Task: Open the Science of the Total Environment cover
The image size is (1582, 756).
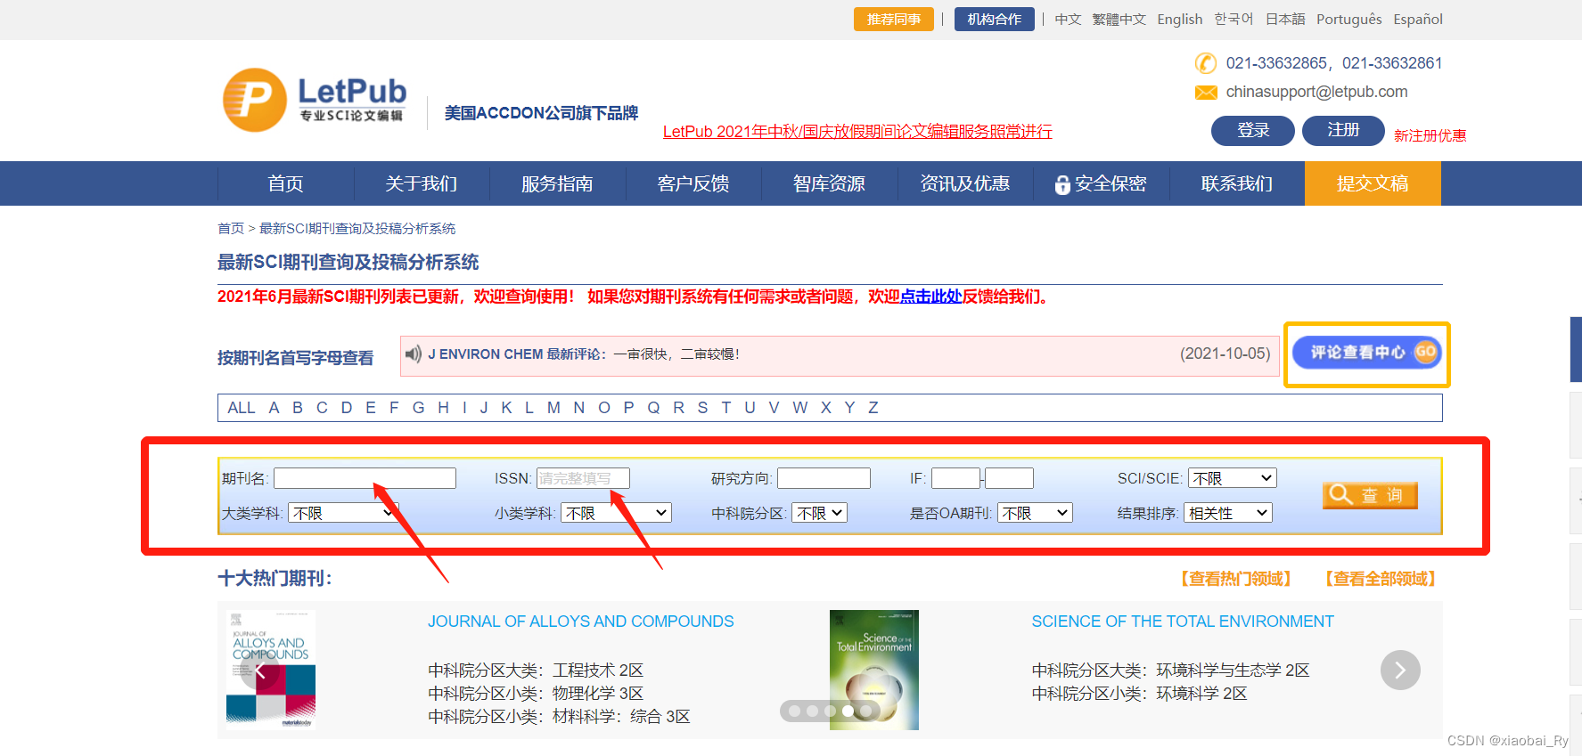Action: pyautogui.click(x=873, y=670)
